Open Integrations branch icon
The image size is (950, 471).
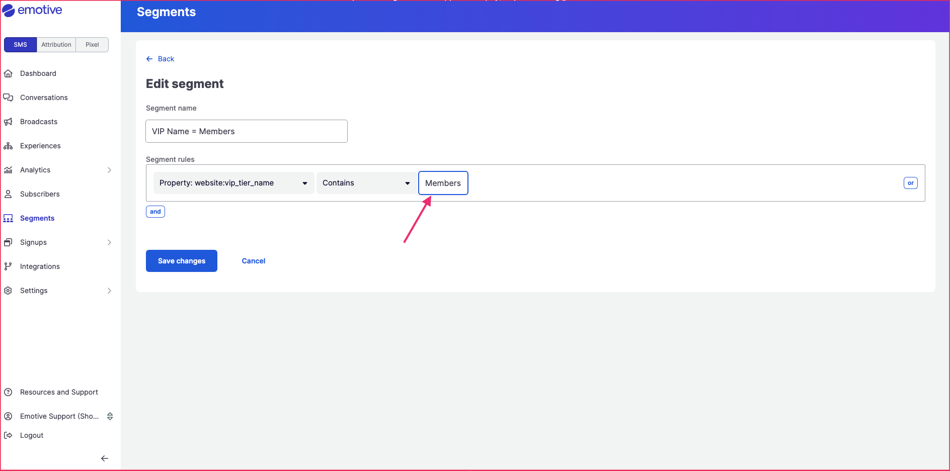pos(8,266)
